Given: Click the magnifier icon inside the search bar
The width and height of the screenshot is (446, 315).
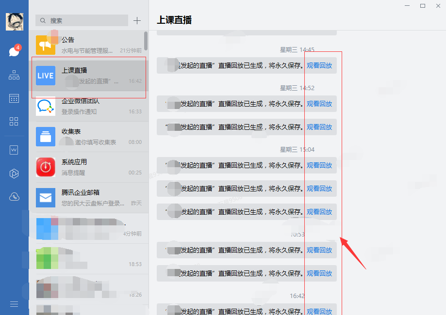Looking at the screenshot, I should [x=44, y=20].
